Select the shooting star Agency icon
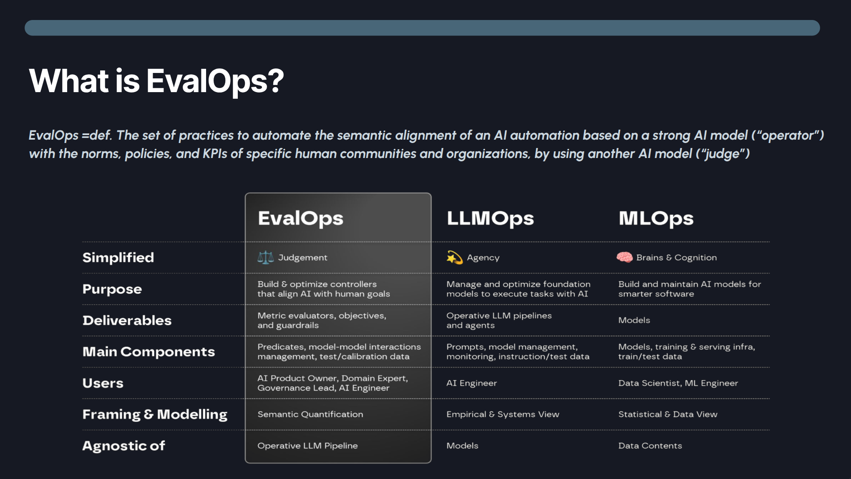 pyautogui.click(x=454, y=257)
